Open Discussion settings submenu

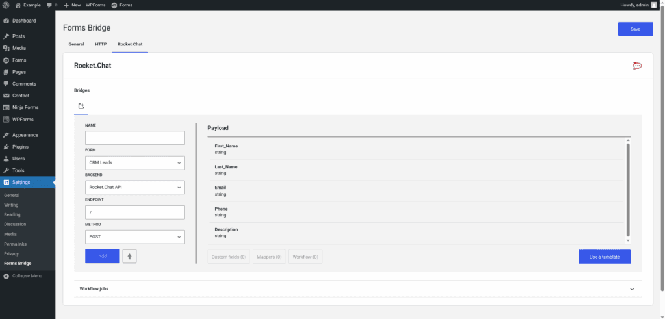tap(15, 225)
